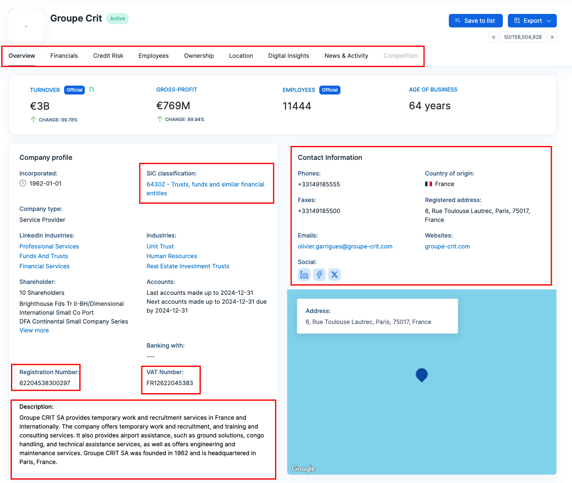
Task: Open Professional Services LinkedIn industry link
Action: [49, 246]
